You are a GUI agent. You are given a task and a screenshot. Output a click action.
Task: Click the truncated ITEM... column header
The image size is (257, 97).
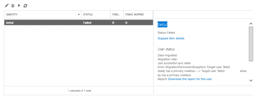coord(117,15)
